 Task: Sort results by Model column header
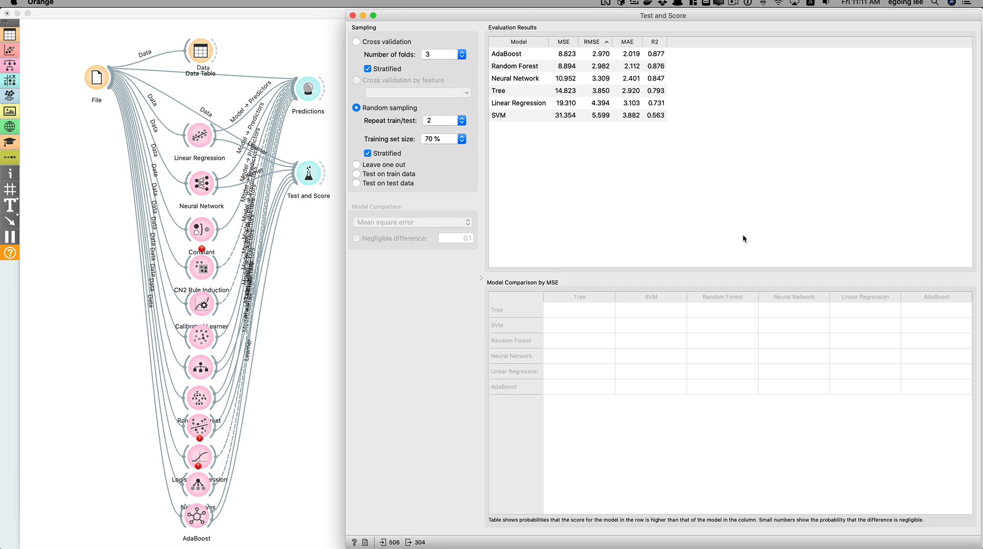pos(519,42)
